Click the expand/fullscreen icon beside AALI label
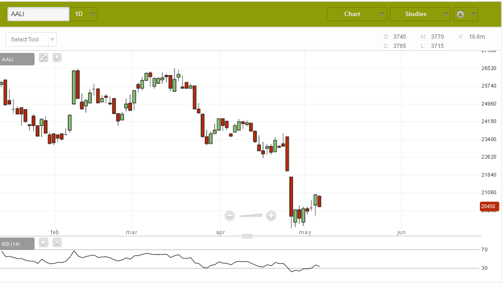502x285 pixels. pos(44,58)
